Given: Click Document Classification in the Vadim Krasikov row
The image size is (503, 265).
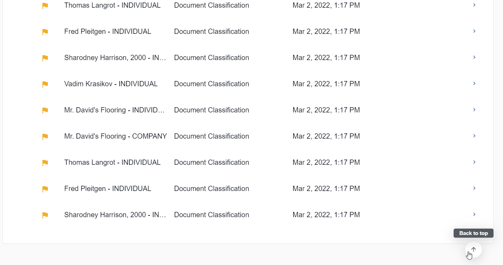Looking at the screenshot, I should tap(211, 84).
